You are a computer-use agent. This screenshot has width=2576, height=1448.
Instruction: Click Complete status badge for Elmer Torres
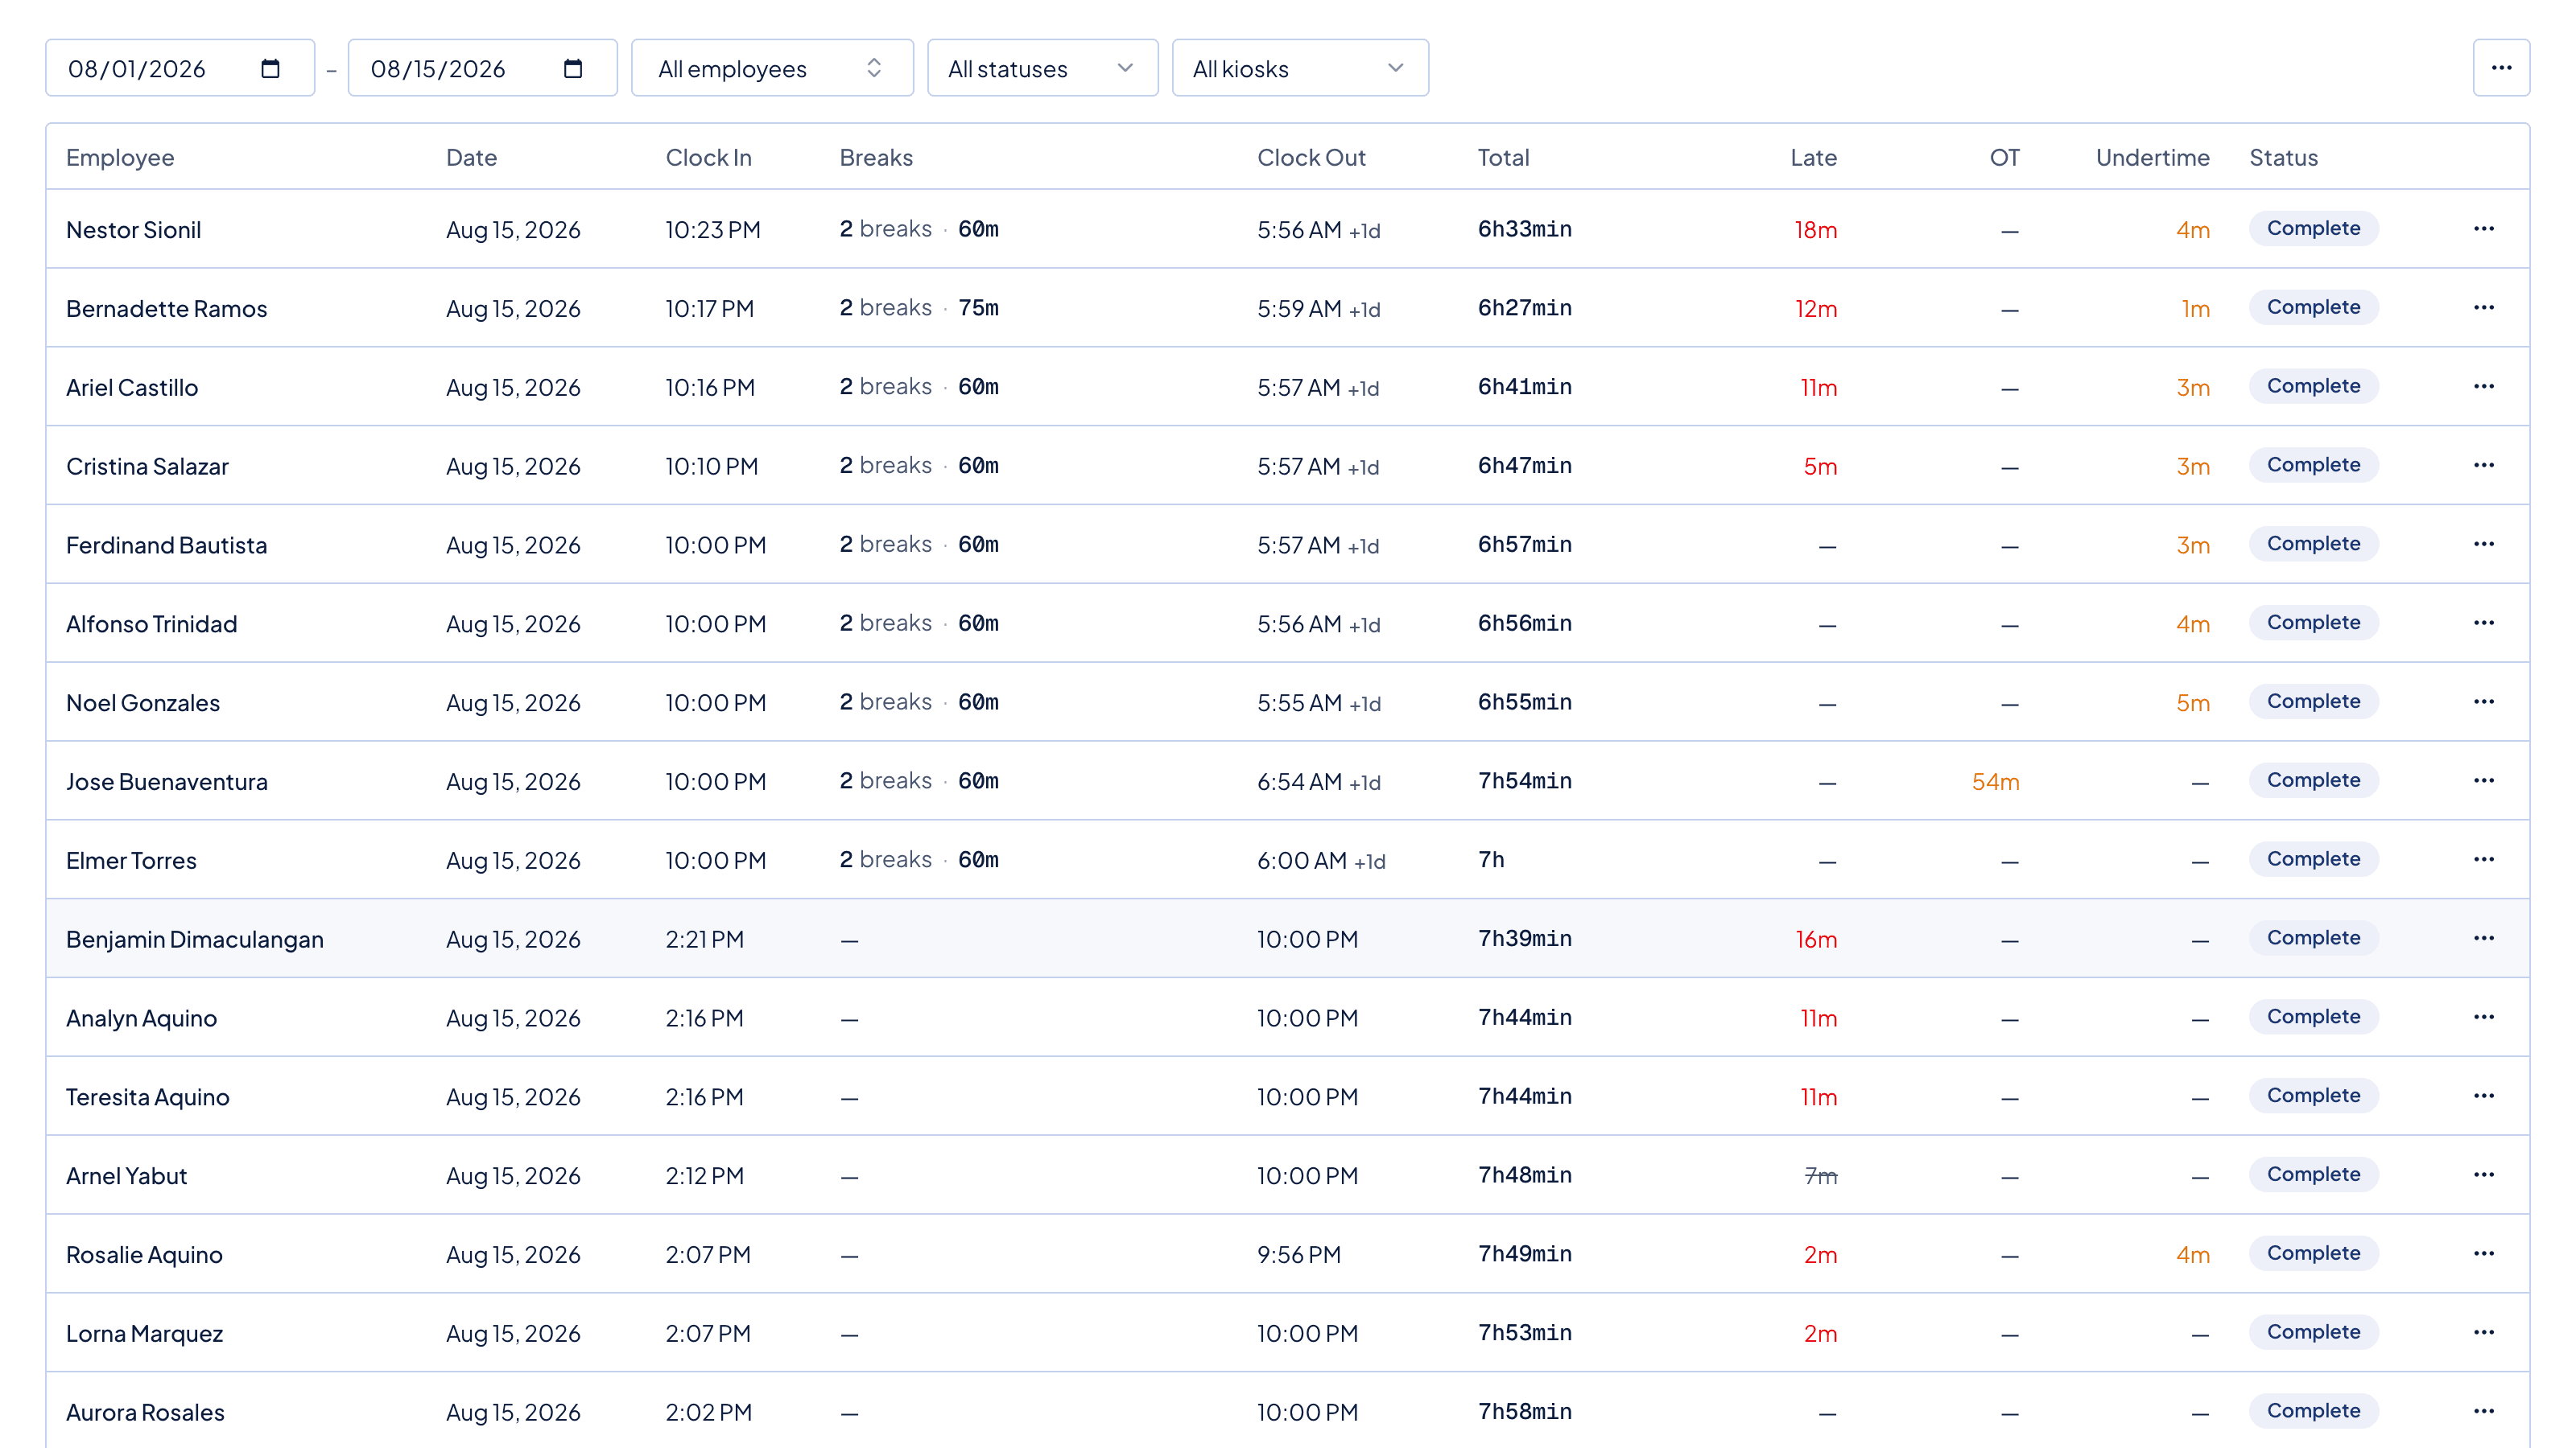(2313, 859)
